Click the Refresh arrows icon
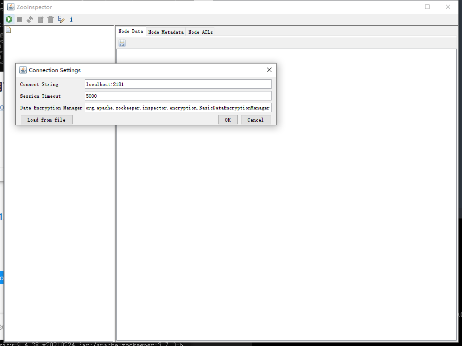 click(30, 19)
